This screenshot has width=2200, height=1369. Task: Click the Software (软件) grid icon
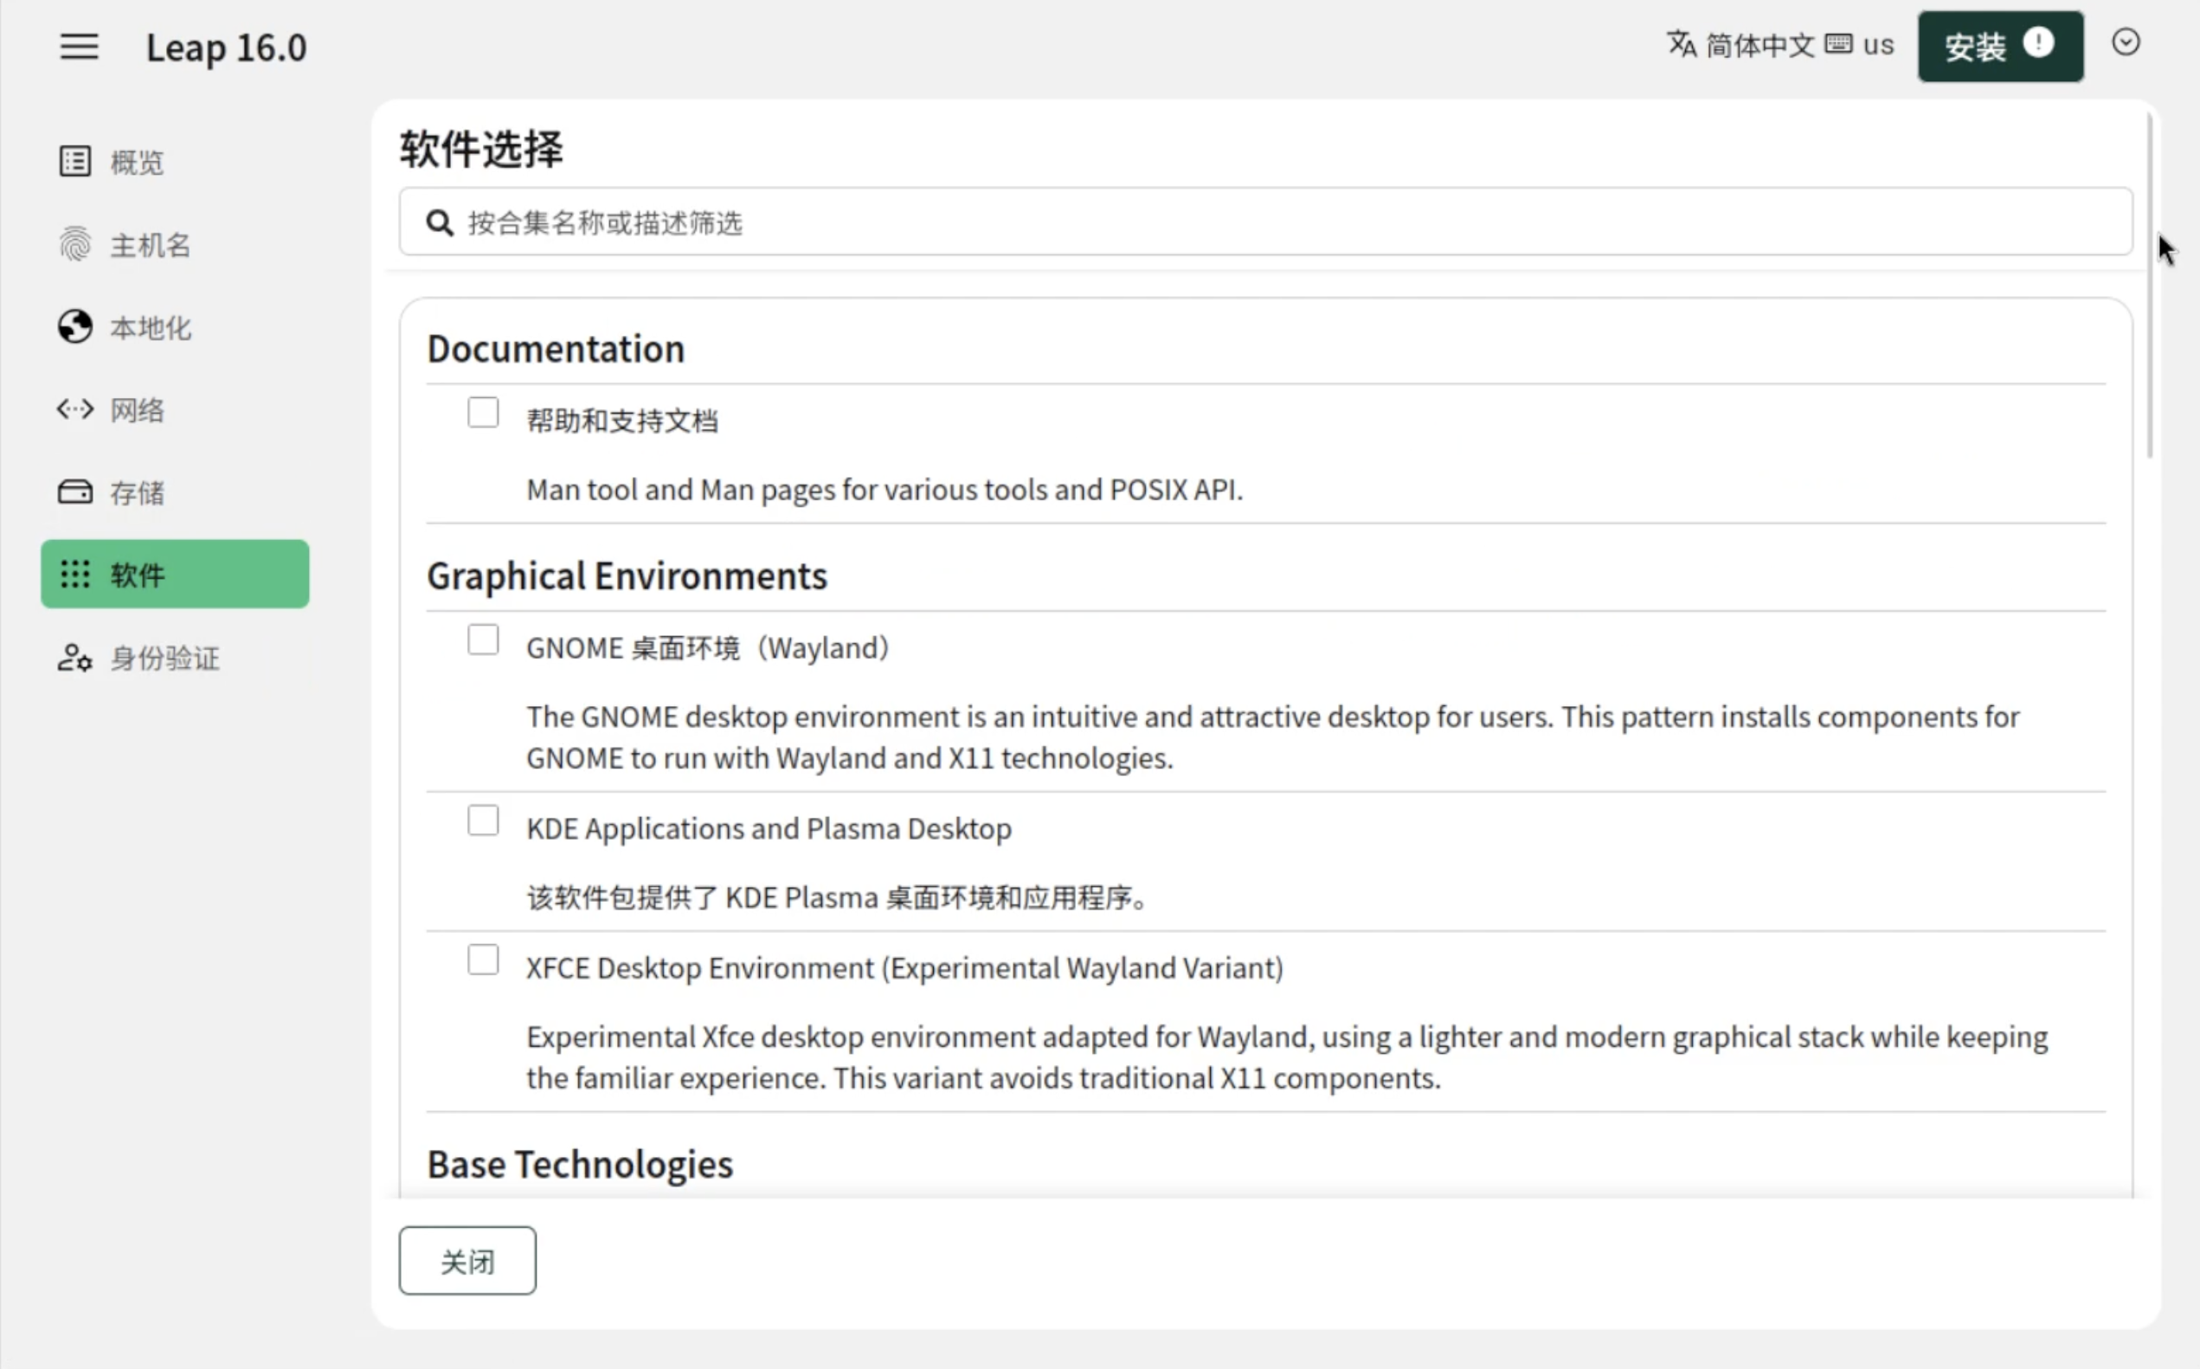click(75, 574)
